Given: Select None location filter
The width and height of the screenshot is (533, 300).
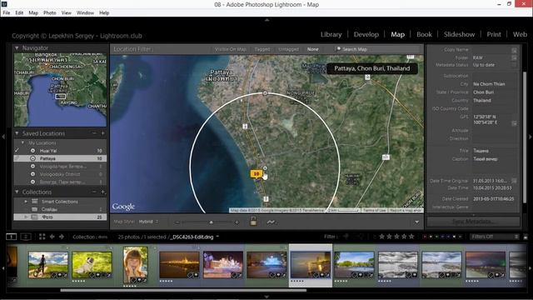Looking at the screenshot, I should [313, 49].
